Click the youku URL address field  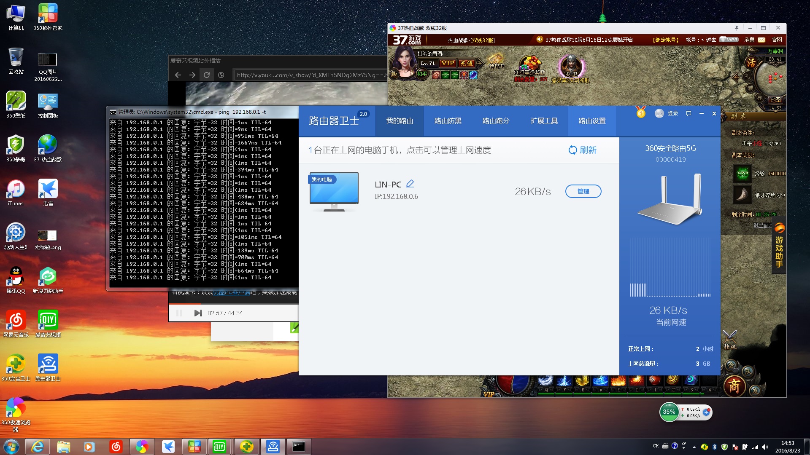(310, 75)
